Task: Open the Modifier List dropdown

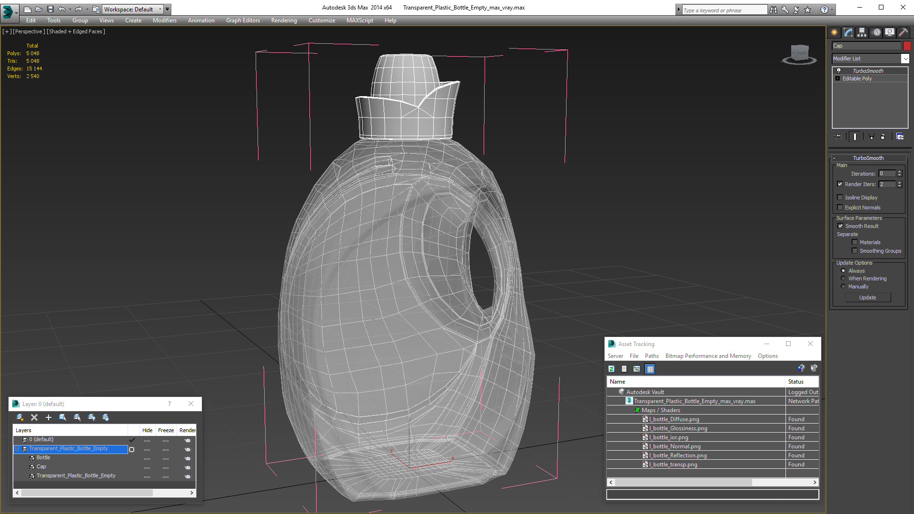Action: pyautogui.click(x=904, y=59)
